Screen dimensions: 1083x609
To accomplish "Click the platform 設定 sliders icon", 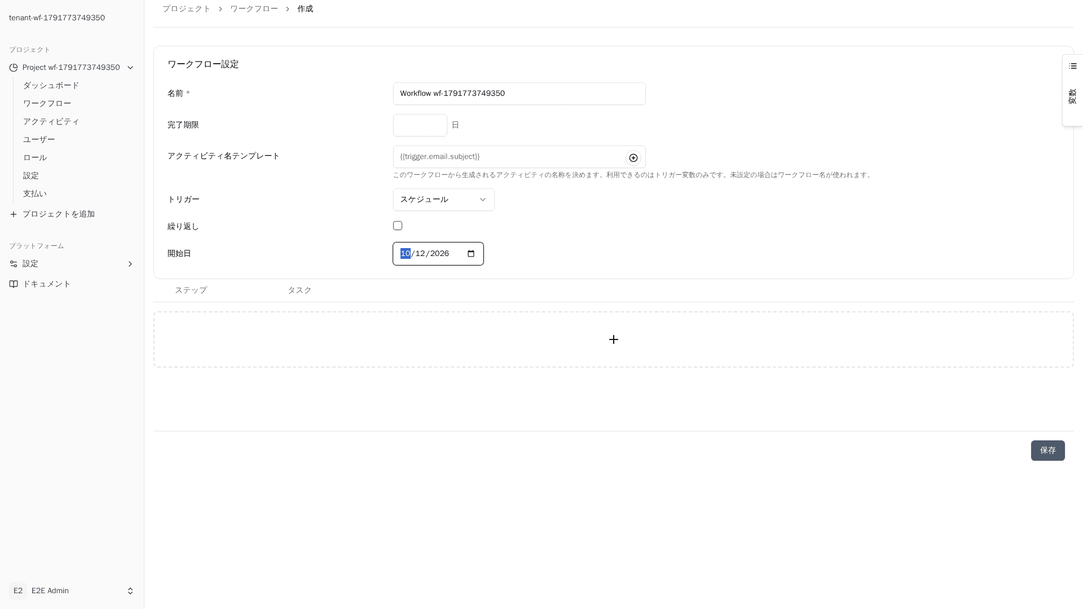I will pos(14,264).
